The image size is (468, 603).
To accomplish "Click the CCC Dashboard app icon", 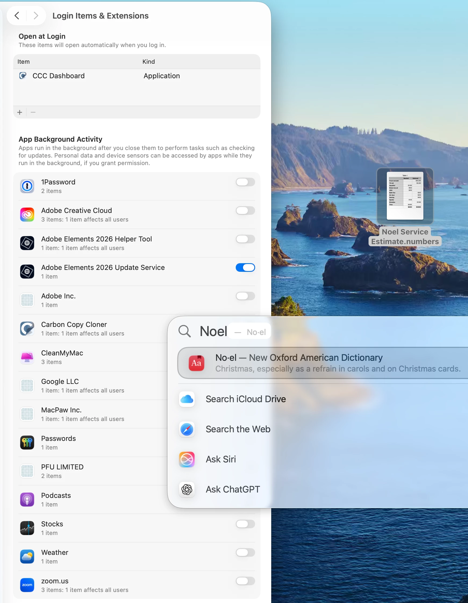I will (23, 76).
